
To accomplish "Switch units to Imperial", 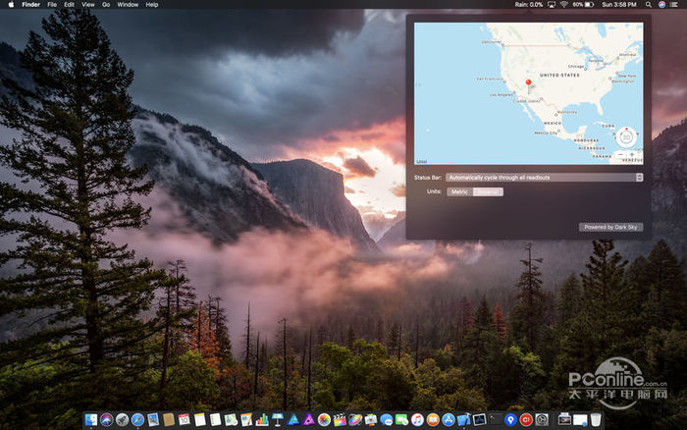I will click(x=488, y=191).
